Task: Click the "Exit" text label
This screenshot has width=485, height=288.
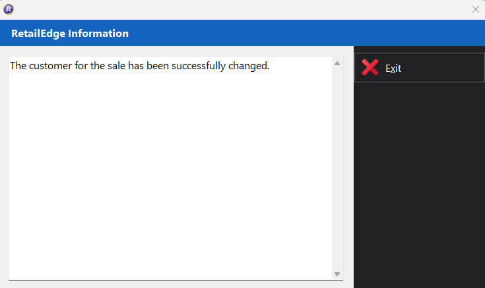Action: tap(393, 69)
